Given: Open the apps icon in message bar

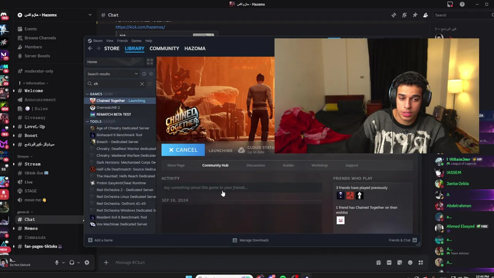Looking at the screenshot, I should [421, 263].
